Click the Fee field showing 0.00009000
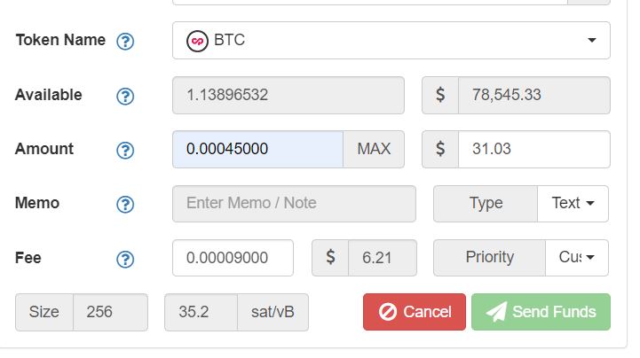This screenshot has height=358, width=640. tap(233, 258)
